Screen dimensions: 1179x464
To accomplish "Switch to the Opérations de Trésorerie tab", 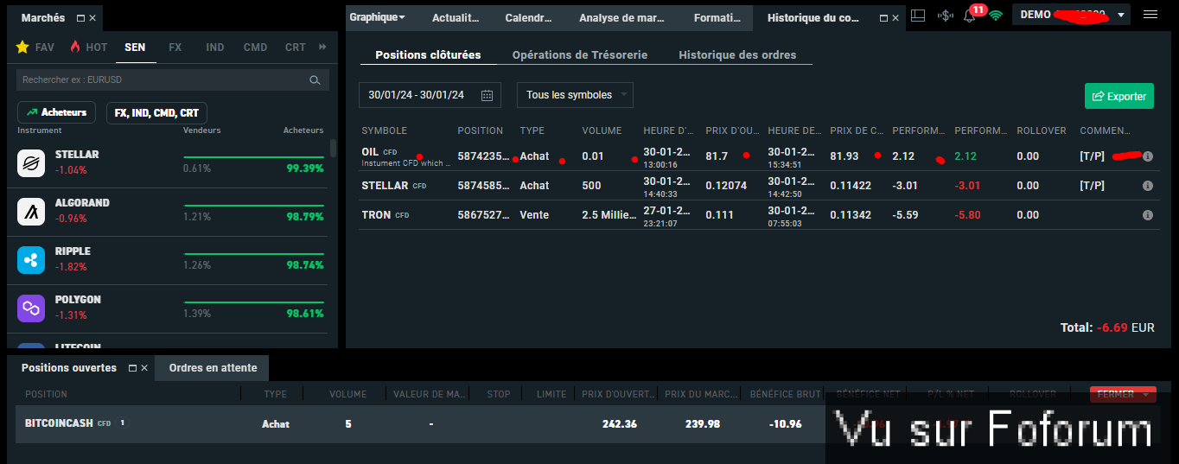I will [579, 55].
